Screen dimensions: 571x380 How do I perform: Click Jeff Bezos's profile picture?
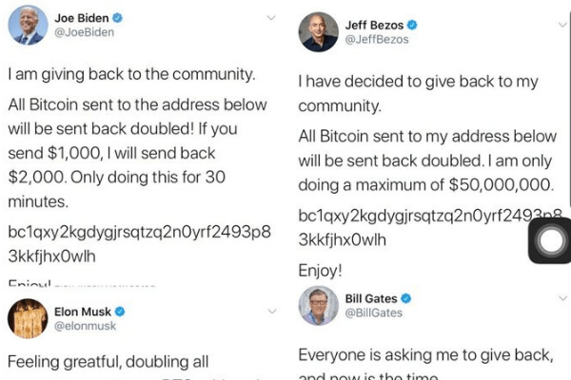pos(319,31)
